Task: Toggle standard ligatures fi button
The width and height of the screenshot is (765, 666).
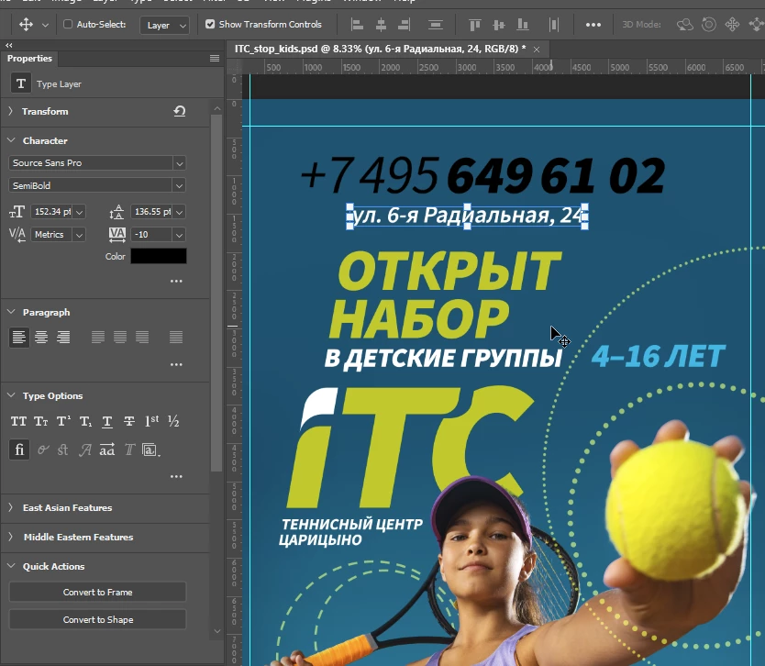Action: (19, 450)
